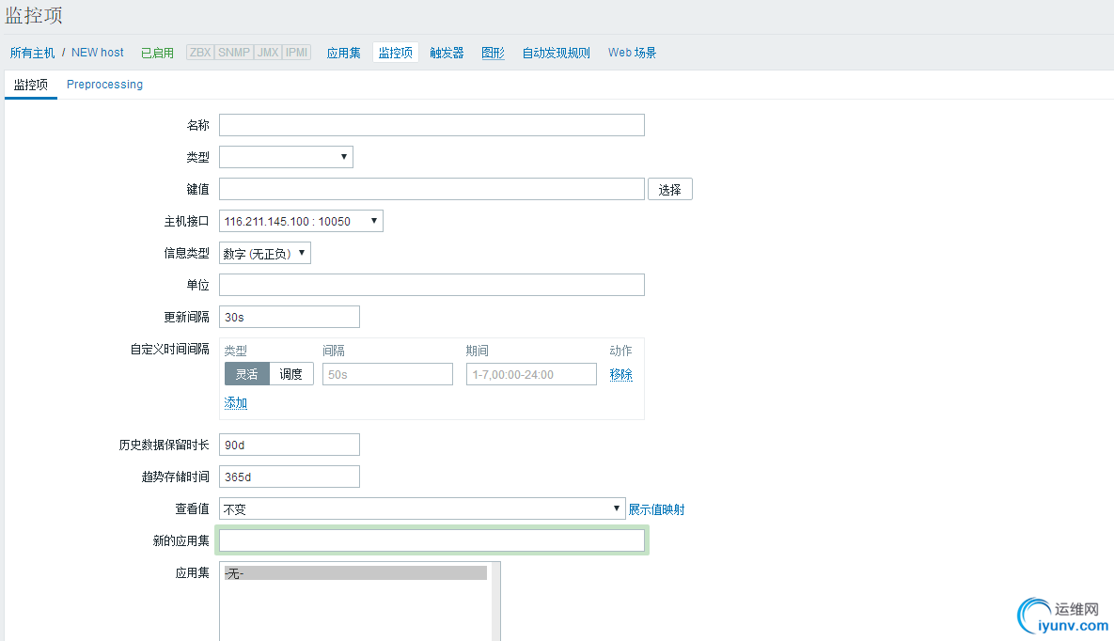Click the 选择 button next to 键值
Image resolution: width=1114 pixels, height=641 pixels.
(669, 189)
